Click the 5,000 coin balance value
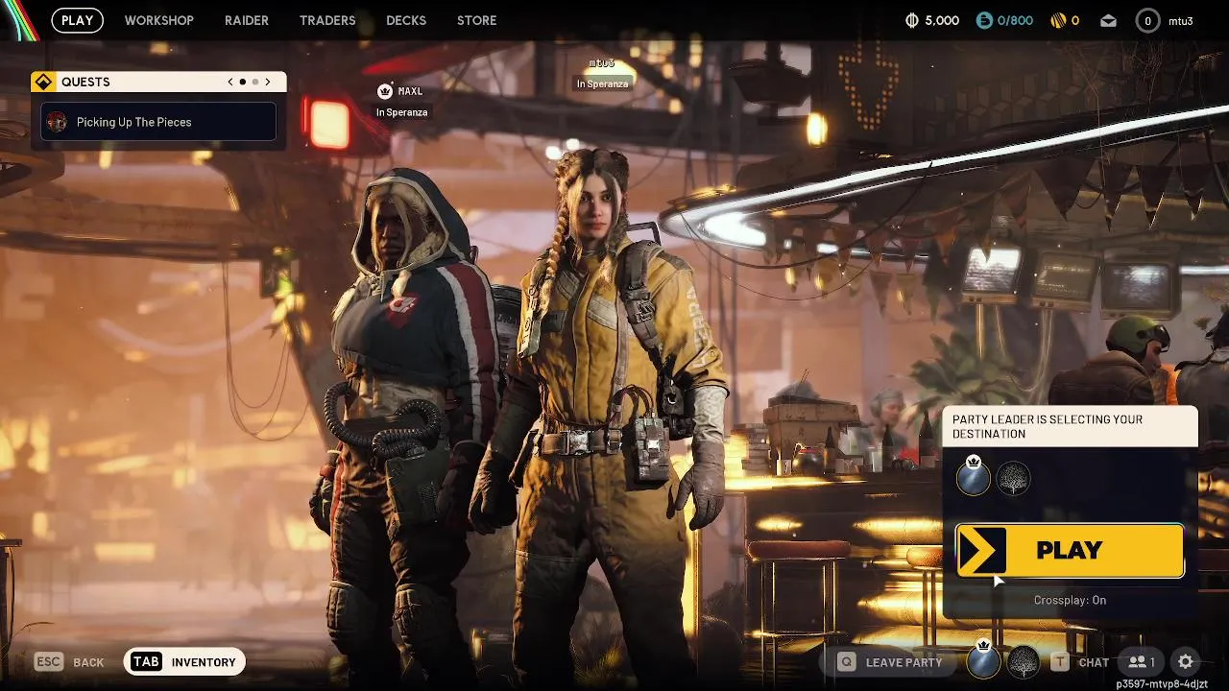 point(942,20)
